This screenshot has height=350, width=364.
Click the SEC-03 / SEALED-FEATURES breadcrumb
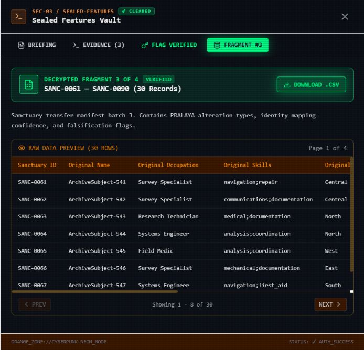click(x=73, y=11)
